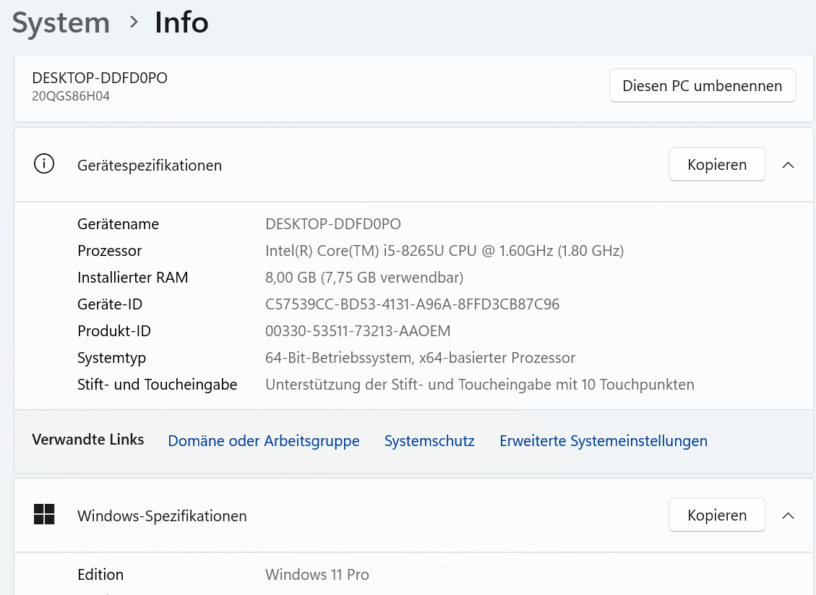
Task: Copy the Gerätespezifikationen with Kopieren
Action: (717, 165)
